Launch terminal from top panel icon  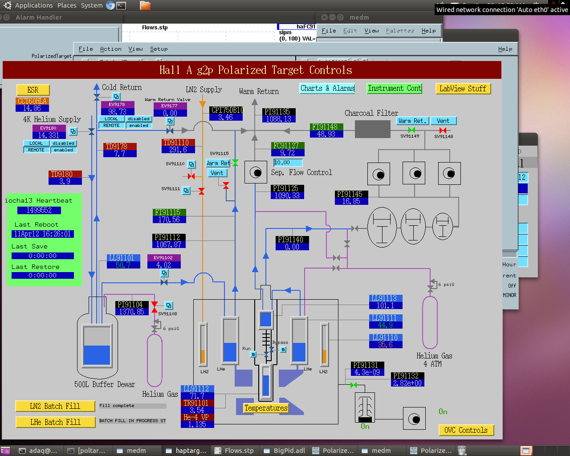coord(121,5)
